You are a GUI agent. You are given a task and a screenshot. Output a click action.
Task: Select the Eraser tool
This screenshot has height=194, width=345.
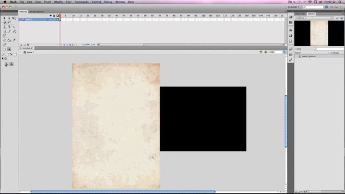[x=4, y=44]
